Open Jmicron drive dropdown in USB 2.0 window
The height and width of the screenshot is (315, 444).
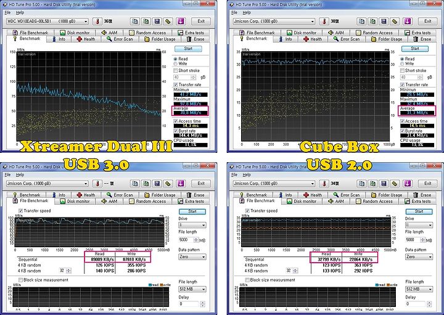274,184
